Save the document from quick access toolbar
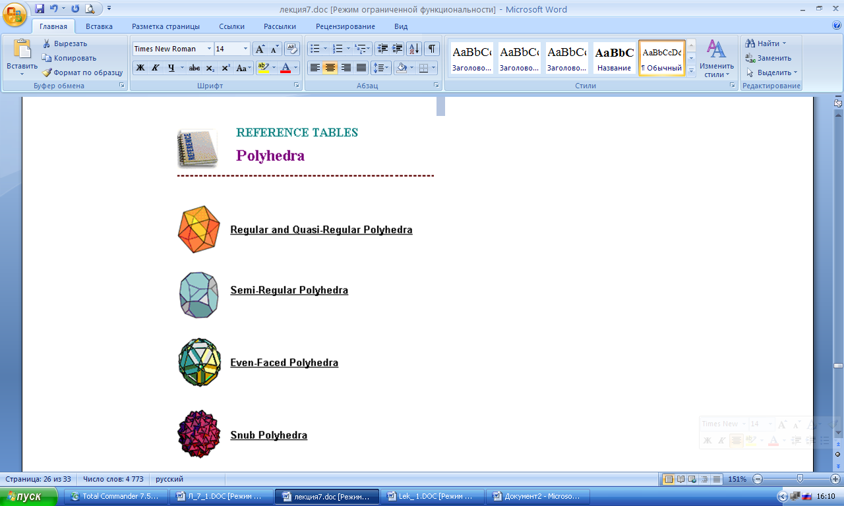Viewport: 844px width, 506px height. coord(39,9)
